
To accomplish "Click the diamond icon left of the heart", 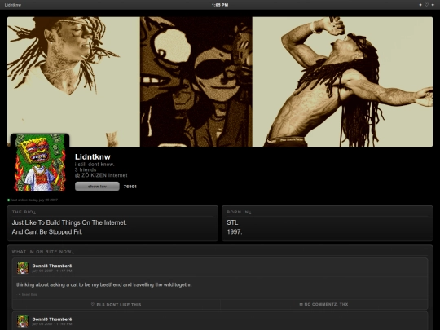I will pyautogui.click(x=420, y=5).
